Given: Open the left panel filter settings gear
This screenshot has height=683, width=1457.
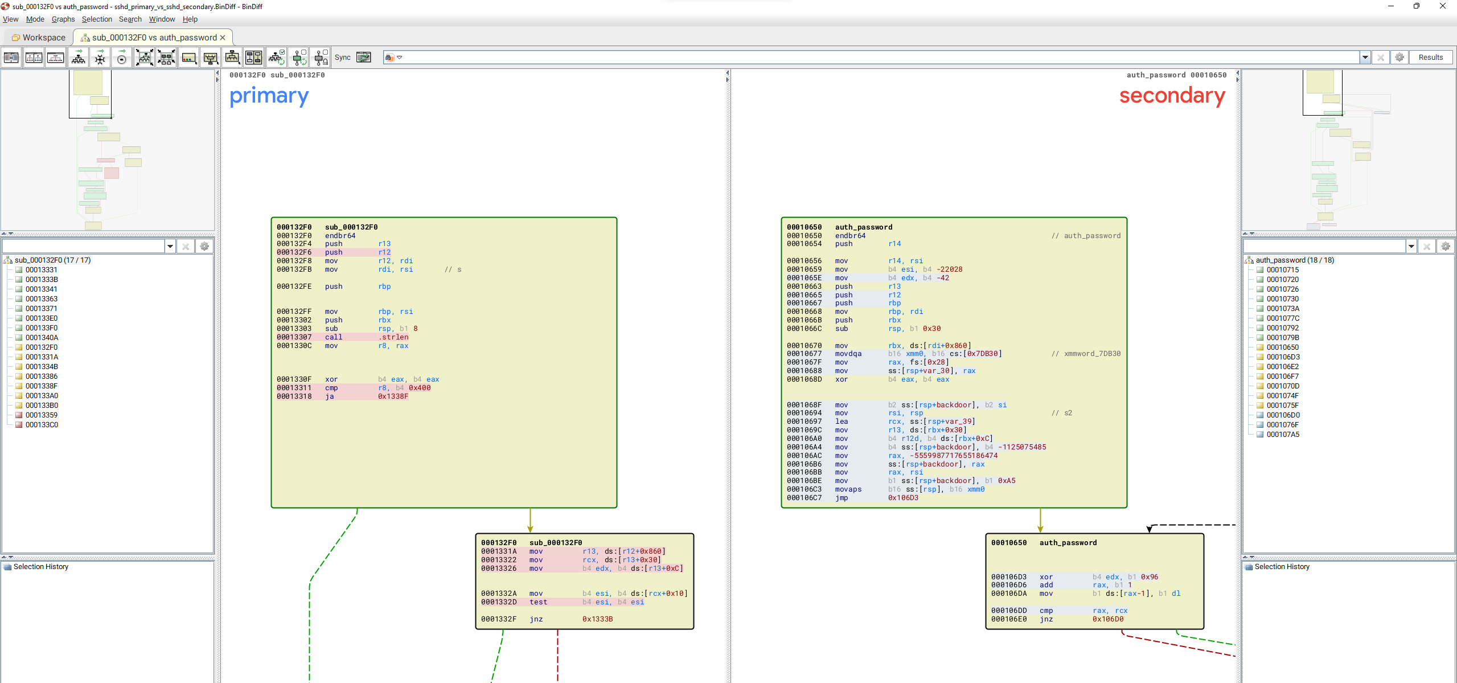Looking at the screenshot, I should point(204,246).
